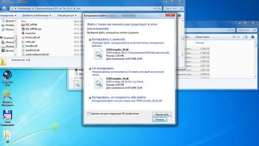Select orbit_api file
The image size is (259, 146).
click(x=30, y=42)
